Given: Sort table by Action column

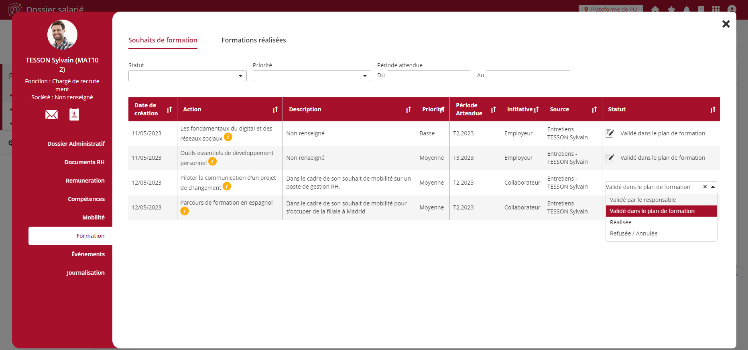Looking at the screenshot, I should coord(275,110).
